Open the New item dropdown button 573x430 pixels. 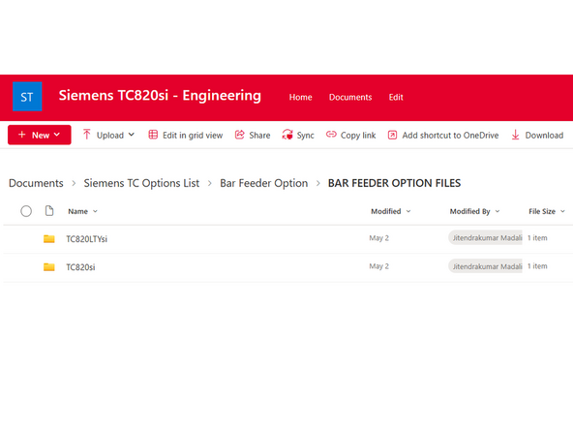point(40,135)
